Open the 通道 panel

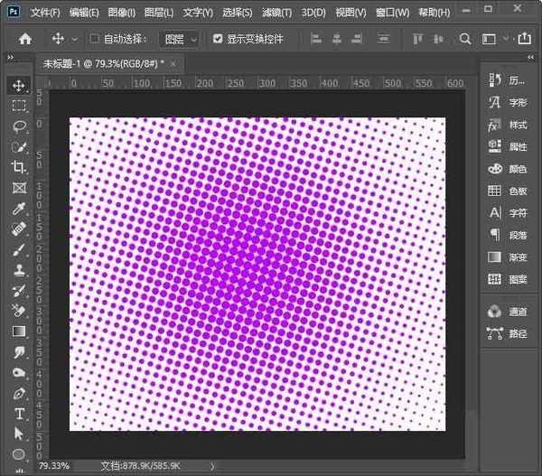(x=508, y=312)
